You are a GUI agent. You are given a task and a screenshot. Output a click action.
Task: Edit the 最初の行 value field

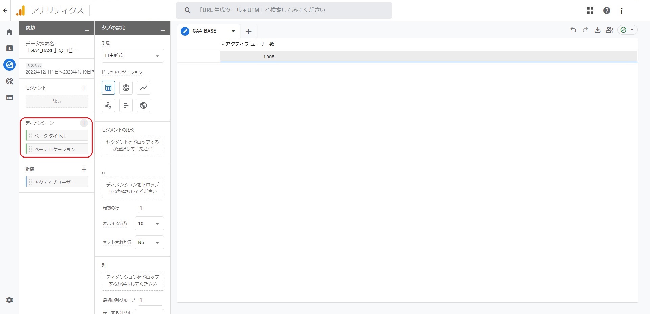coord(150,208)
